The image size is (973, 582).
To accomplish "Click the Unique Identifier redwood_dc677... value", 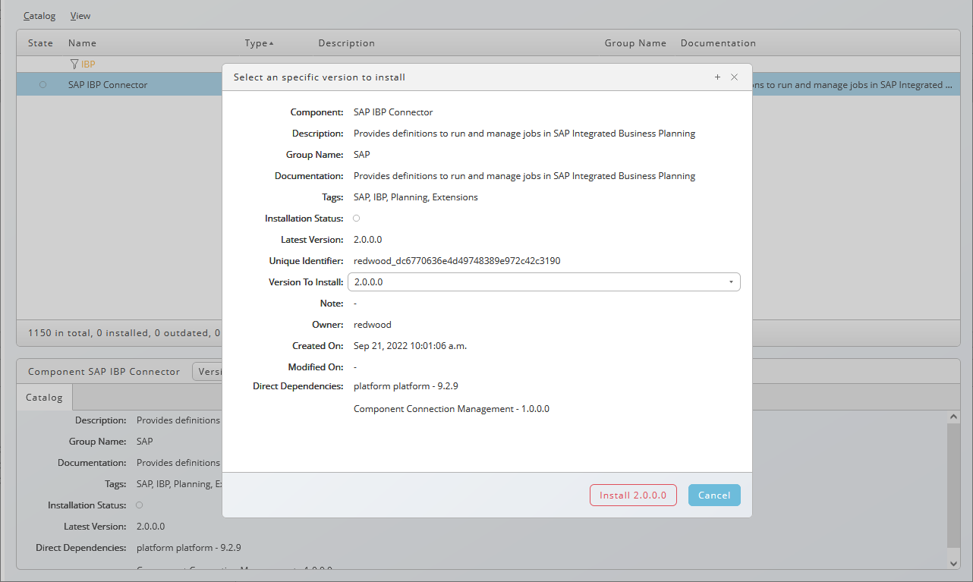I will click(x=457, y=261).
